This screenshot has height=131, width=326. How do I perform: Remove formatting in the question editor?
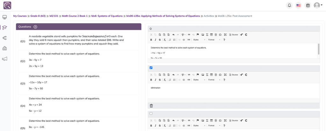coord(165,40)
